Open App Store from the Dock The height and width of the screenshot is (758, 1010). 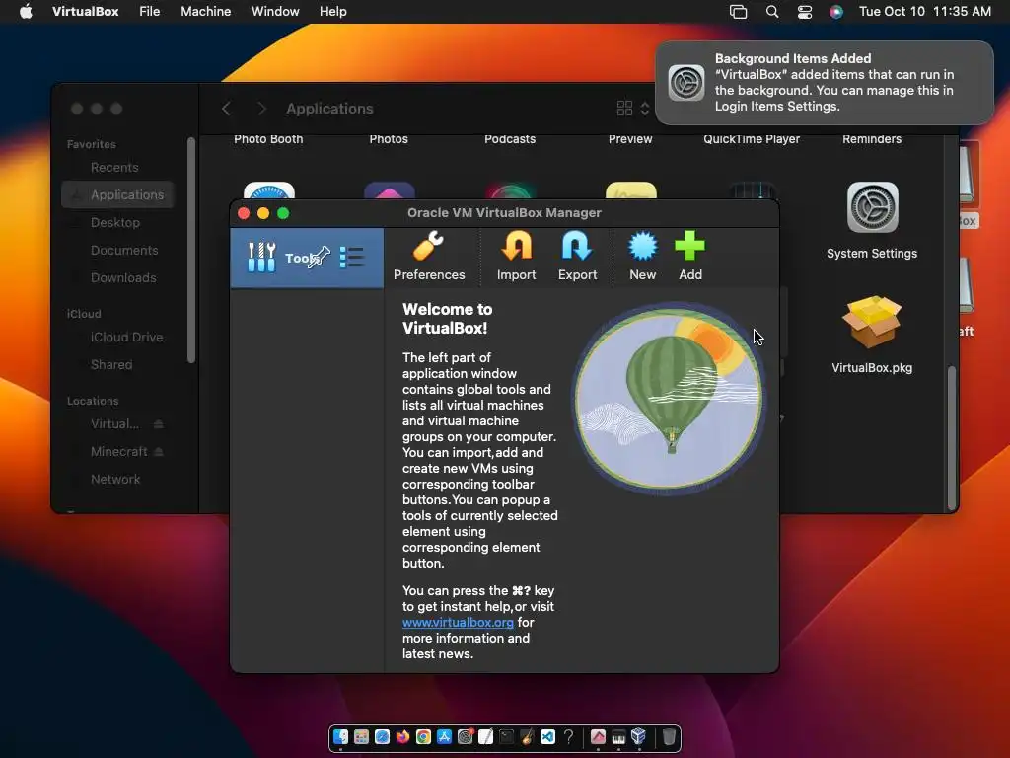[444, 736]
